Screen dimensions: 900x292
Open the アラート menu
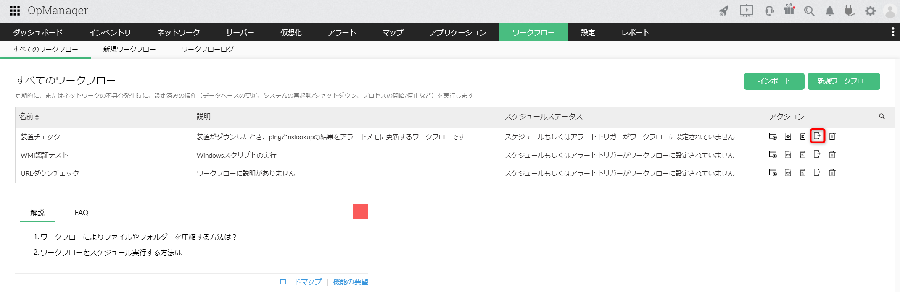click(x=342, y=32)
